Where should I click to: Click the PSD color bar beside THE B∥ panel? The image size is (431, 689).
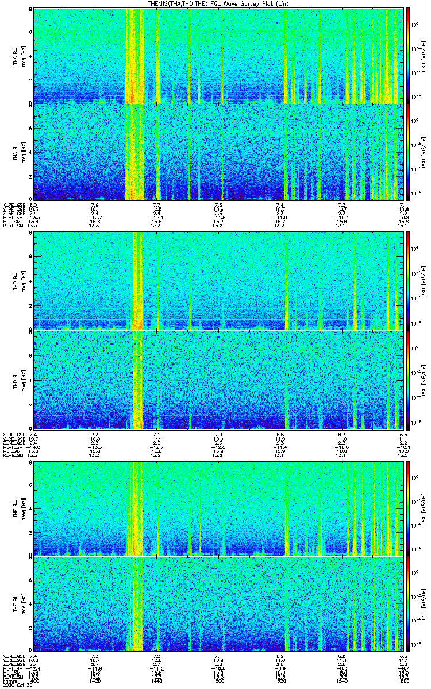408,605
